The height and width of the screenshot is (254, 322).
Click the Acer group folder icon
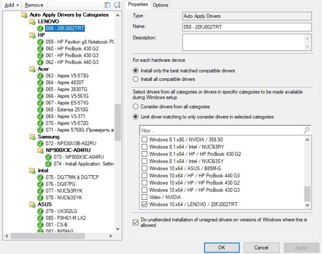pos(32,69)
